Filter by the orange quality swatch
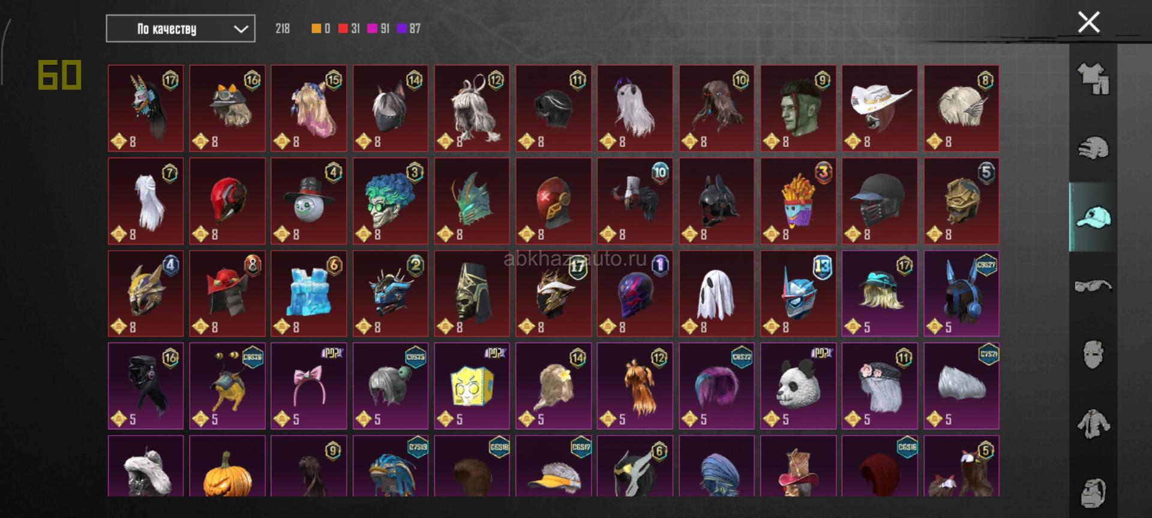The width and height of the screenshot is (1152, 518). coord(320,28)
